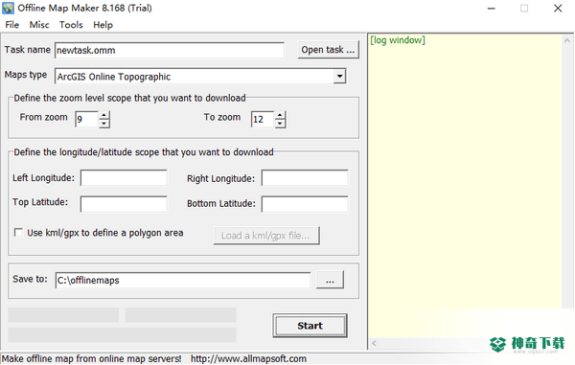Focus the Top Latitude field
The height and width of the screenshot is (365, 575).
(x=124, y=204)
